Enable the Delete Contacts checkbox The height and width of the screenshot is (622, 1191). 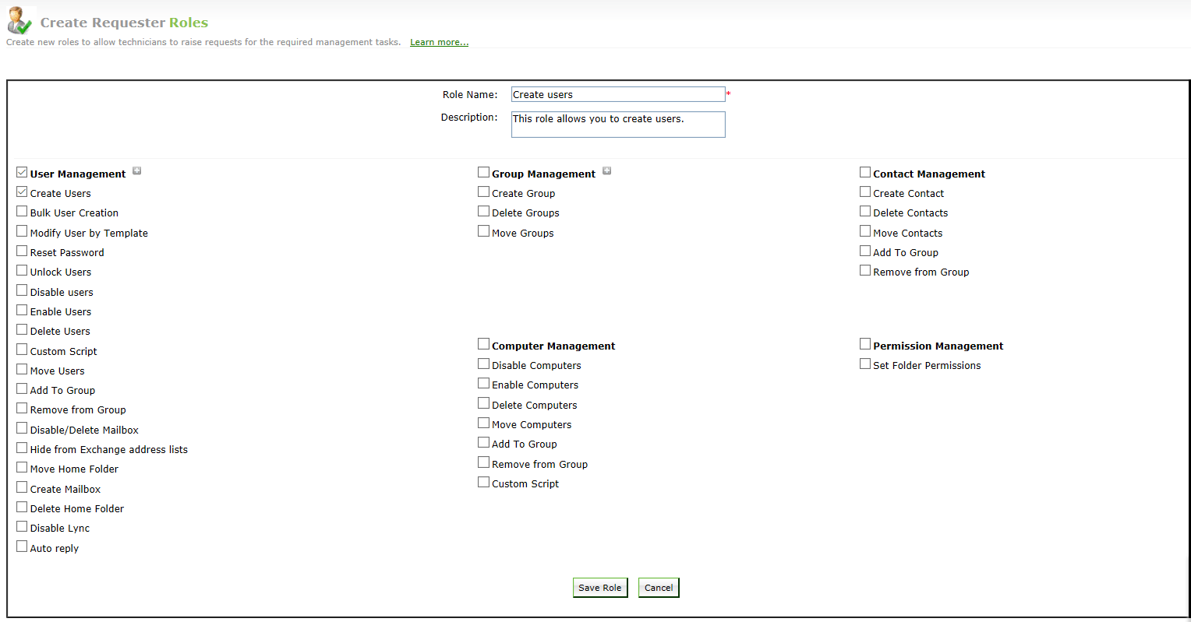point(865,211)
